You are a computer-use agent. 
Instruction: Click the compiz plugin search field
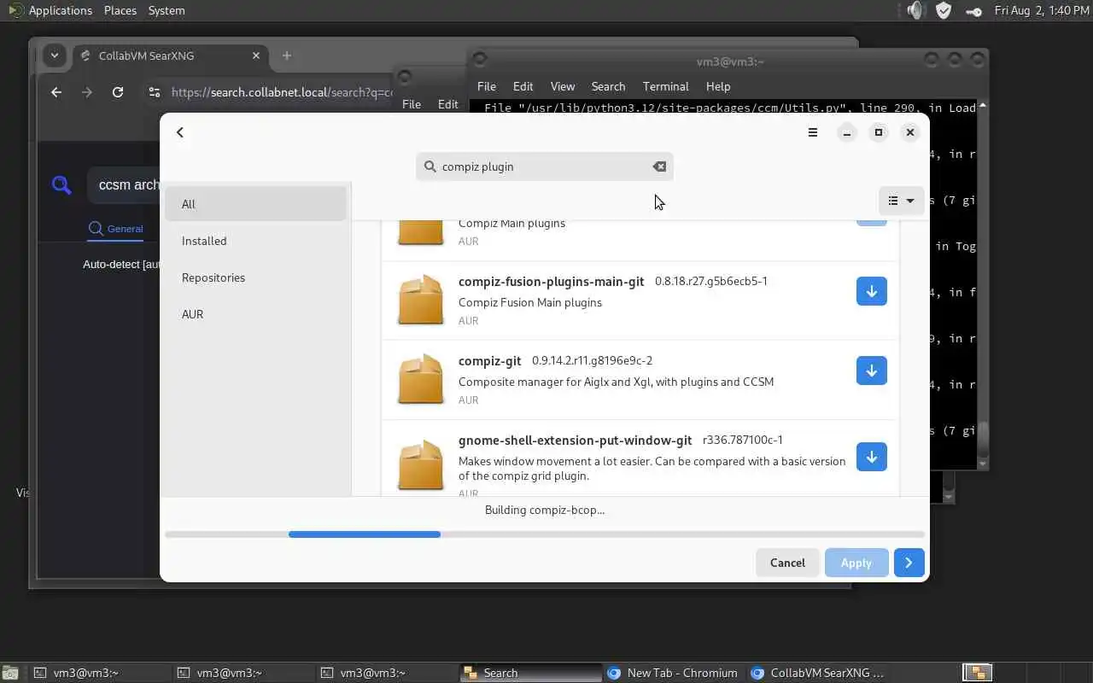(545, 166)
